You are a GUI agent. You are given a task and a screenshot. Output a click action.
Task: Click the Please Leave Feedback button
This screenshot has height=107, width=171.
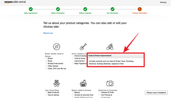click(156, 93)
